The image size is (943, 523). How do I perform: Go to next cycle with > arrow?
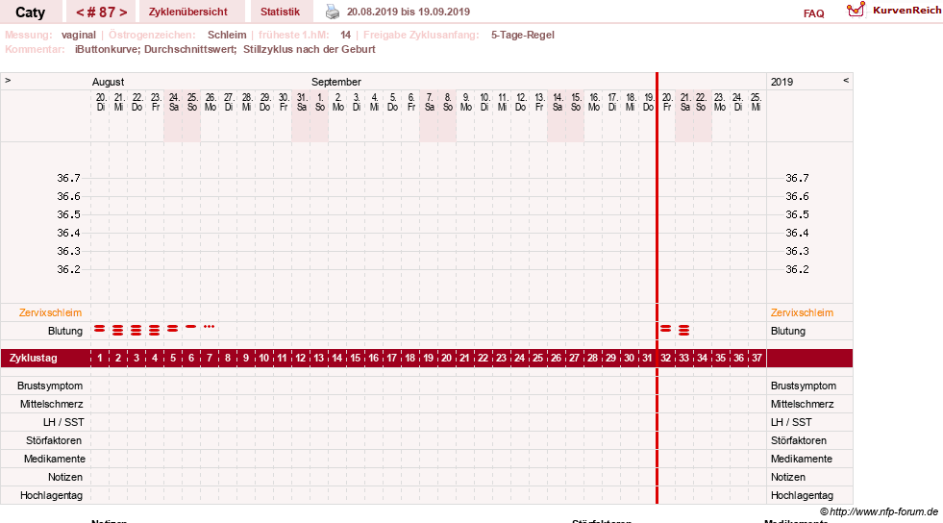(123, 12)
